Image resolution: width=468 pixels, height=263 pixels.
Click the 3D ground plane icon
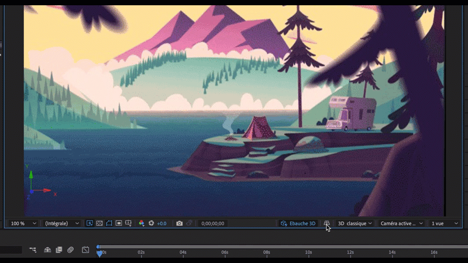click(x=326, y=223)
